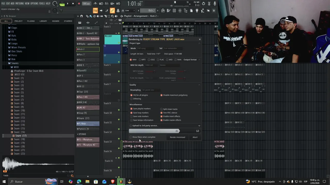Click the browser waveform preview
Image resolution: width=330 pixels, height=185 pixels.
coord(38,164)
